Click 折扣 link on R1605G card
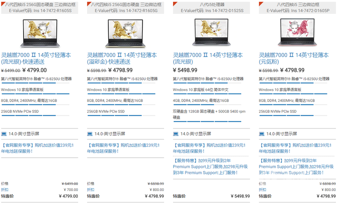The width and height of the screenshot is (338, 203). pyautogui.click(x=90, y=190)
